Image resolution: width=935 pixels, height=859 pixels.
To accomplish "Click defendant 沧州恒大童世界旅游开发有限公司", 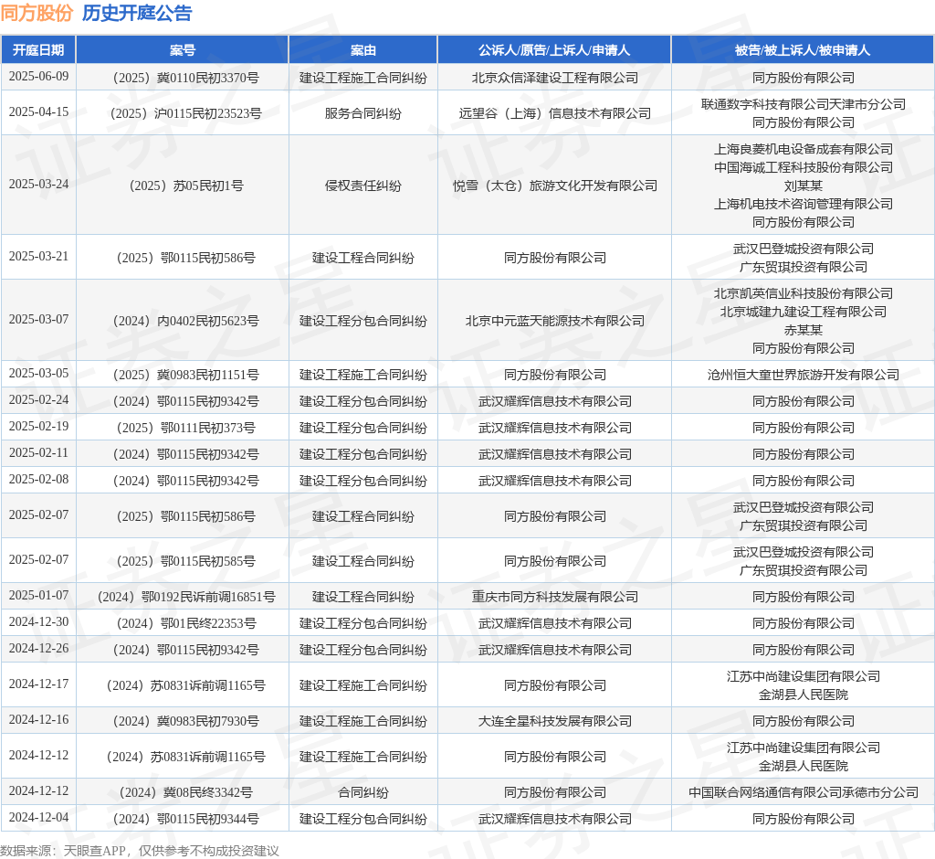I will (x=803, y=375).
